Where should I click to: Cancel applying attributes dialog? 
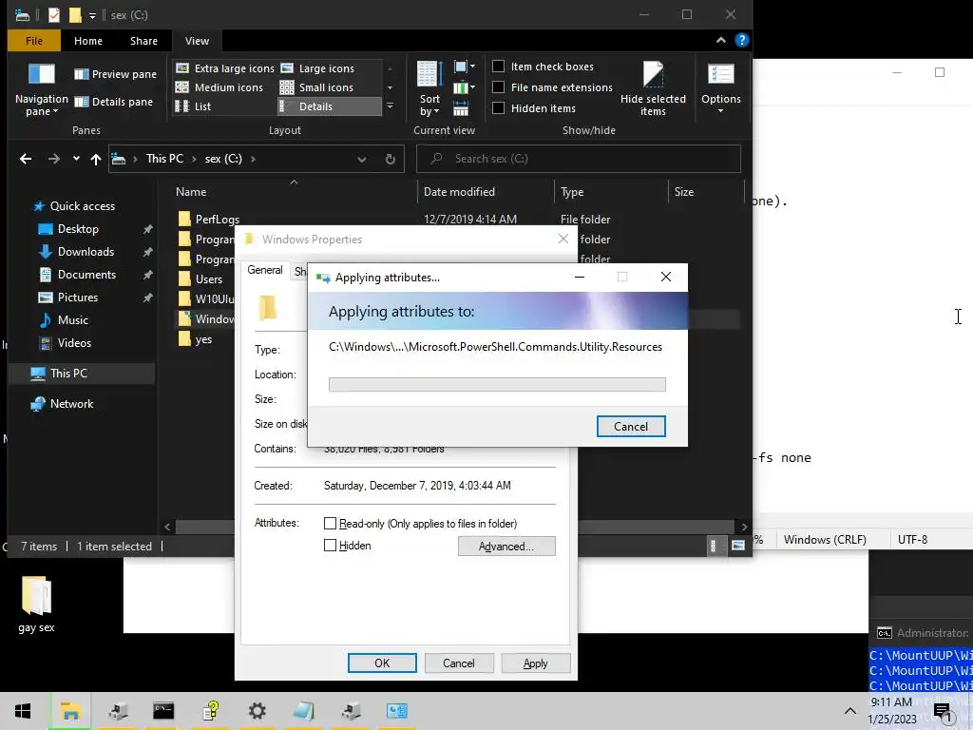631,427
